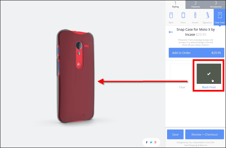Open step 2 Features tab

coord(195,4)
